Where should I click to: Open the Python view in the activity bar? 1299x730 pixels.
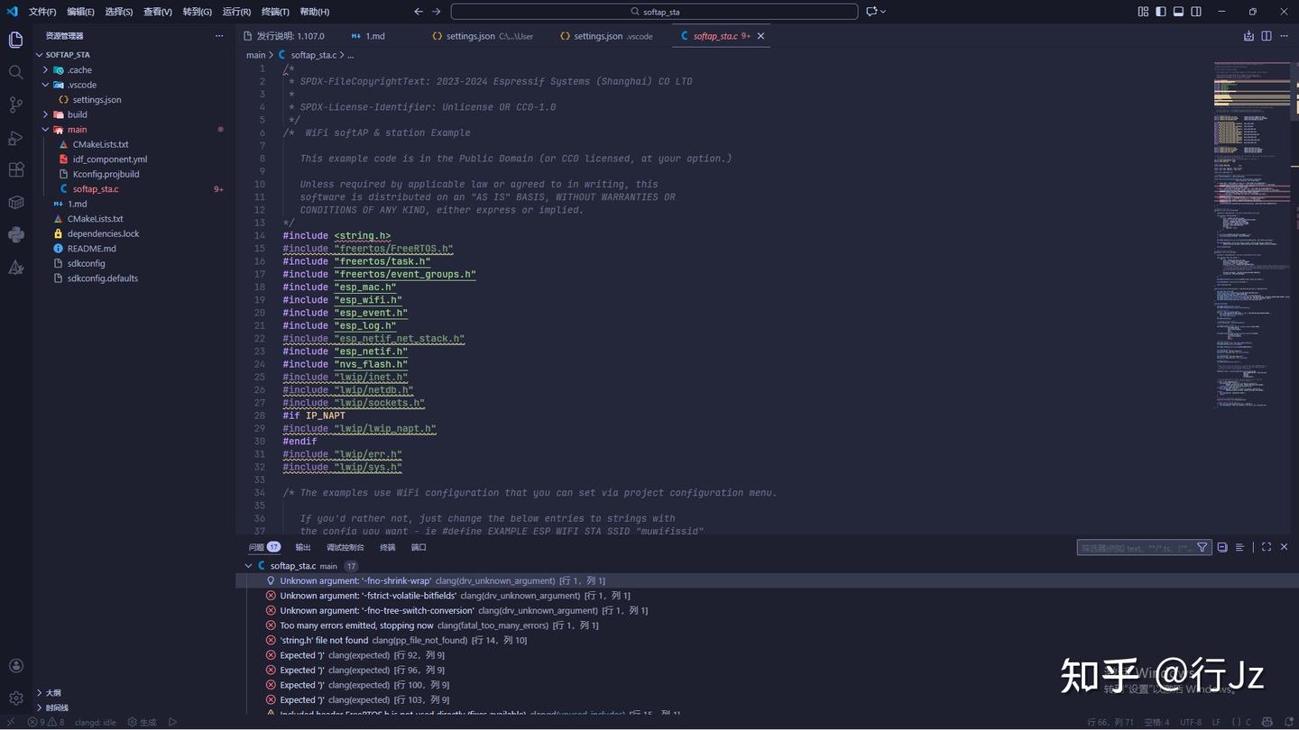coord(15,234)
